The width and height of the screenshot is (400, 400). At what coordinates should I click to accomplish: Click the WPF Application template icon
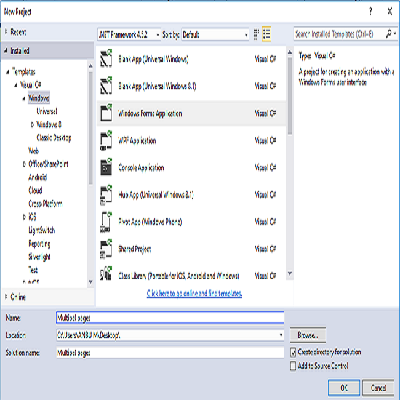(105, 141)
